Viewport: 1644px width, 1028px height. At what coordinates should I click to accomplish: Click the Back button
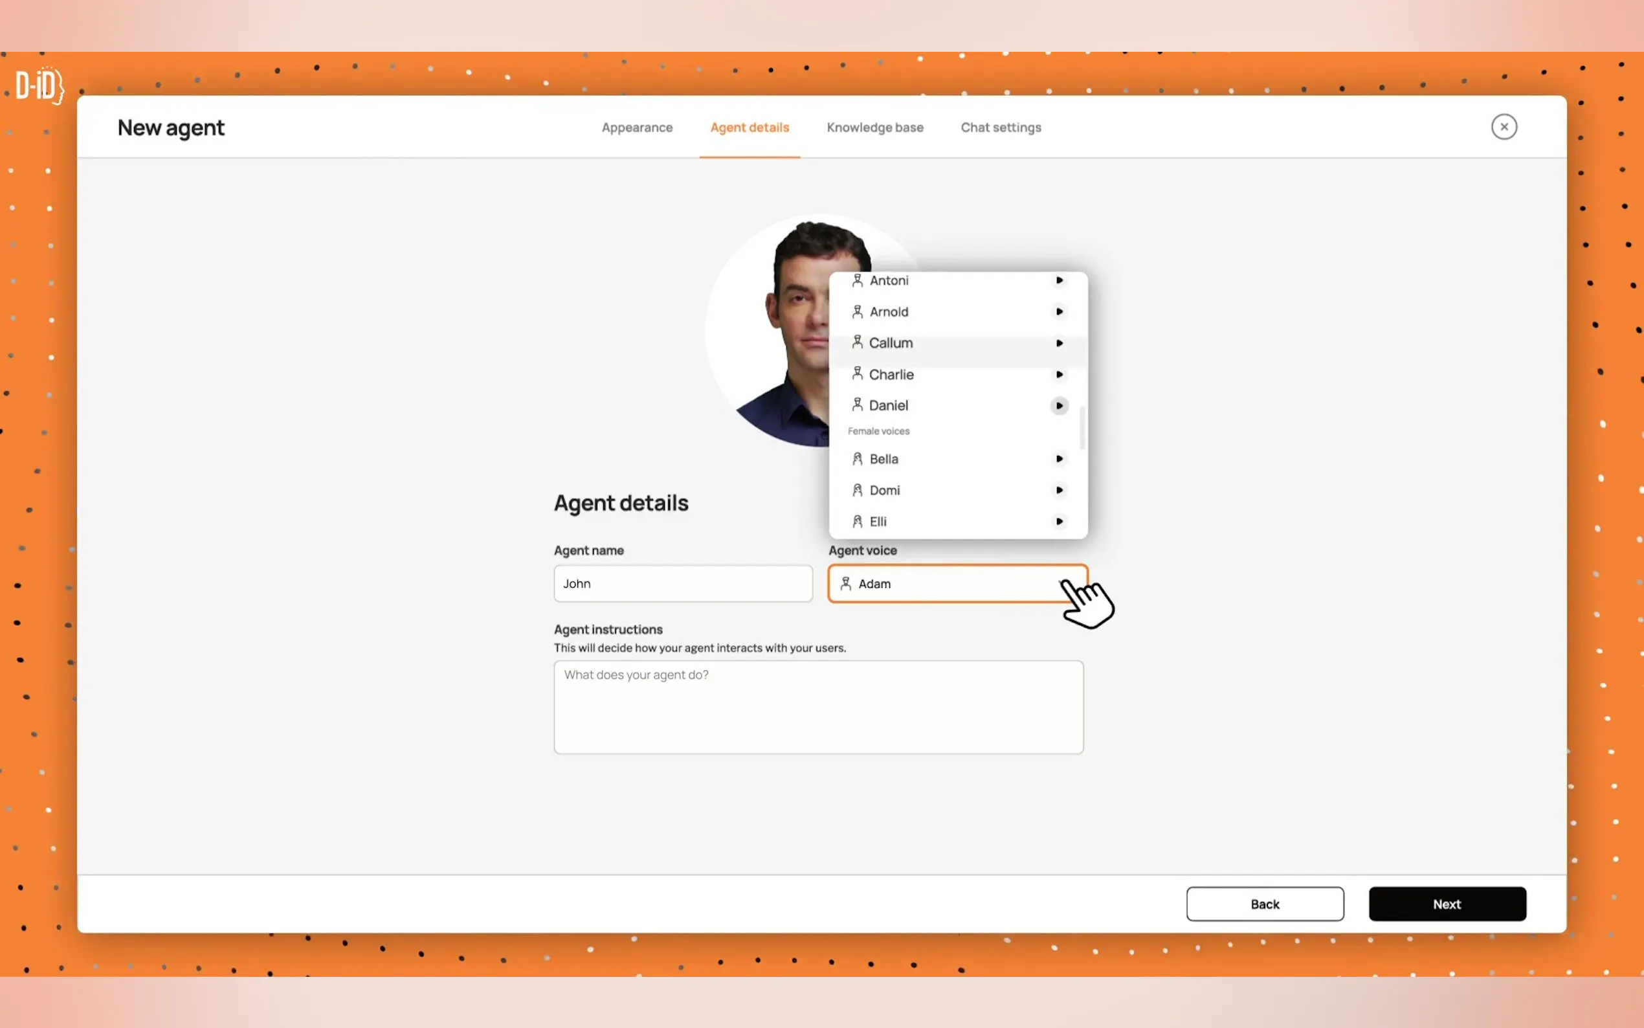pyautogui.click(x=1264, y=904)
